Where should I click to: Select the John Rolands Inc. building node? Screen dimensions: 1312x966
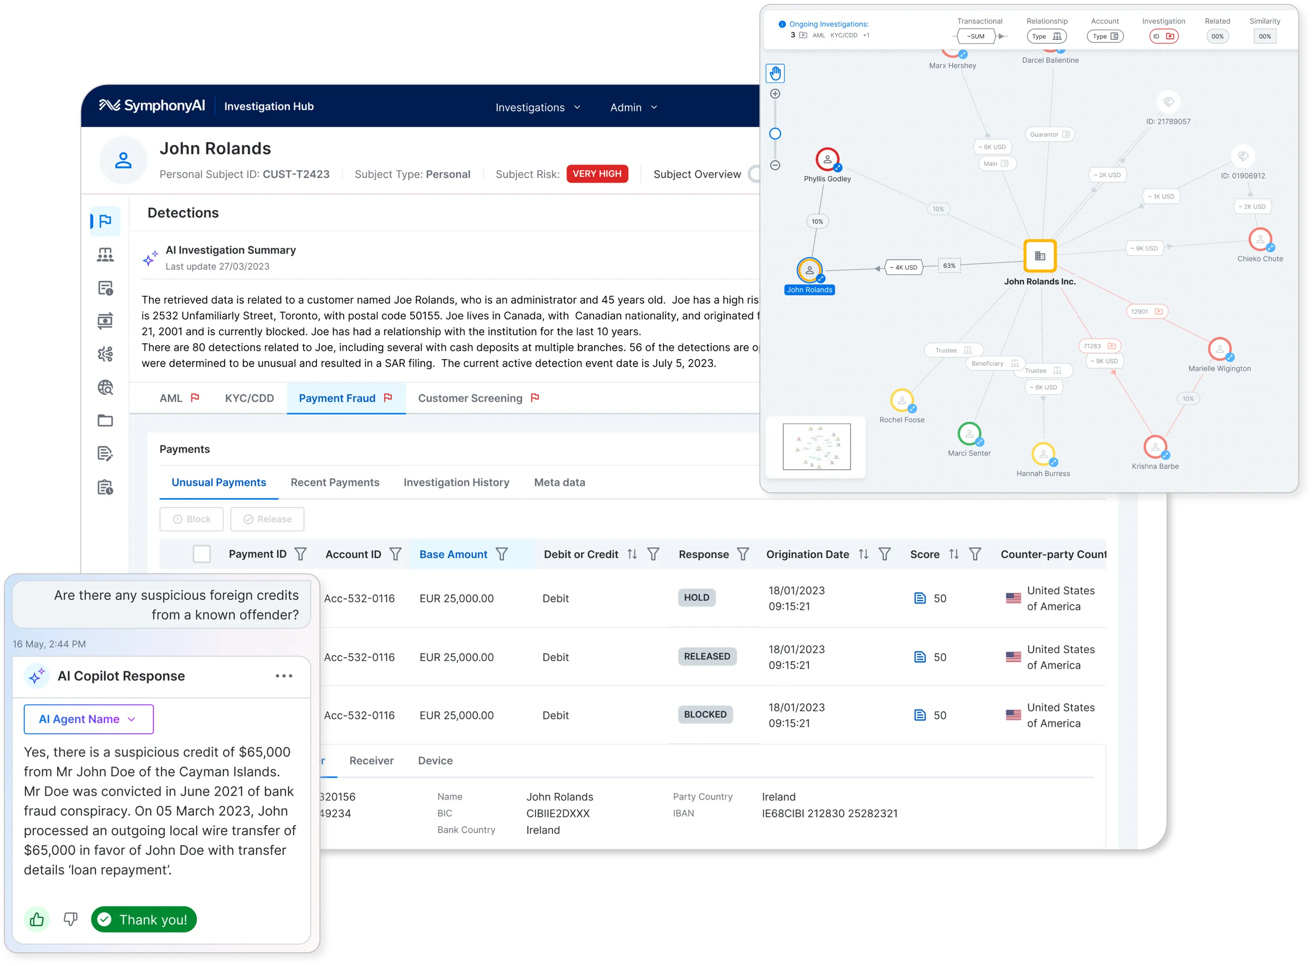(x=1039, y=256)
